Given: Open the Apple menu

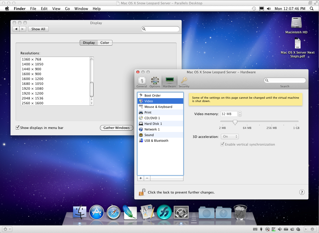Looking at the screenshot, I should pos(7,8).
